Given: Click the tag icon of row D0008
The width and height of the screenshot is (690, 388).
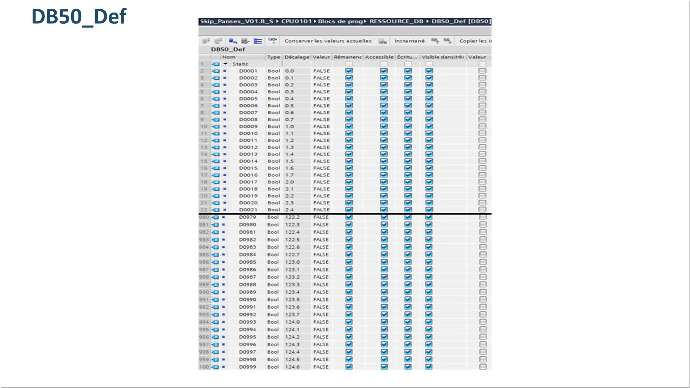Looking at the screenshot, I should point(216,120).
